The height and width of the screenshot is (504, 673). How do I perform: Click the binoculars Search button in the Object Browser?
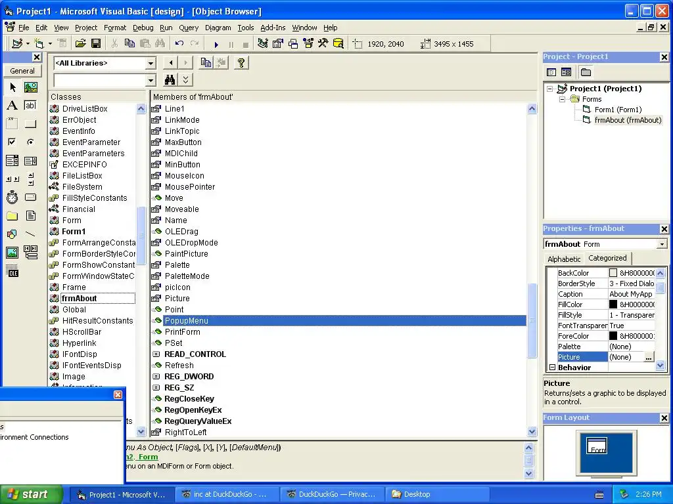[170, 79]
